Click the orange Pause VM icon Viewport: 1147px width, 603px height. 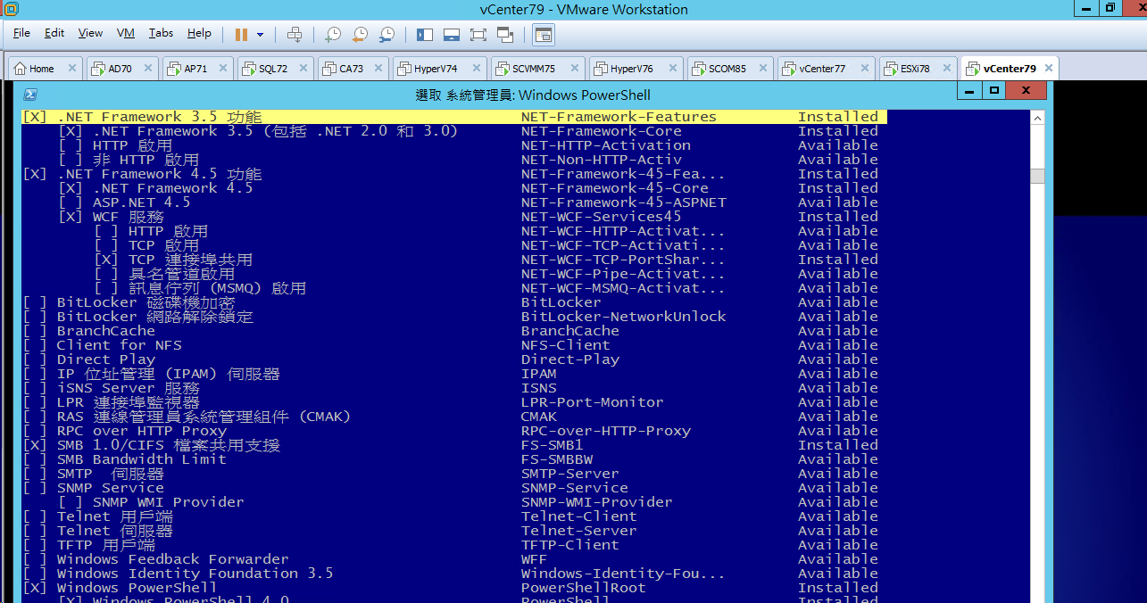(241, 35)
